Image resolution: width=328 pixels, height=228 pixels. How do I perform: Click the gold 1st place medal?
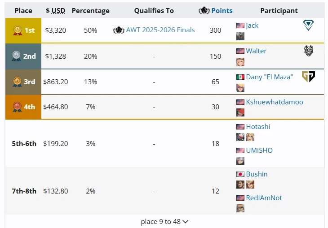tap(17, 30)
